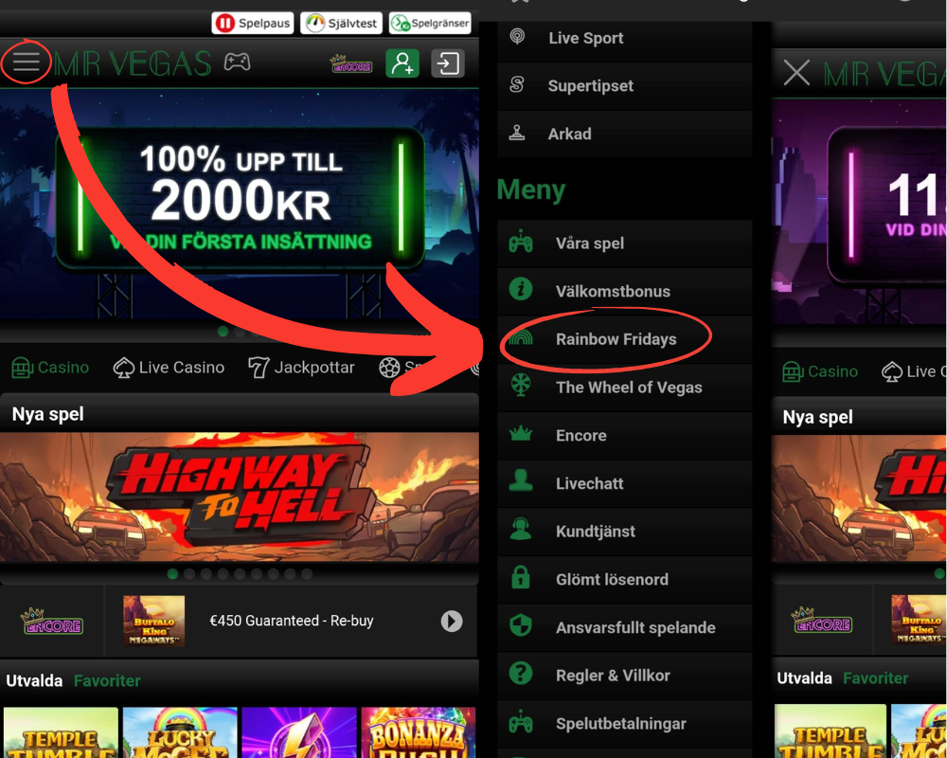
Task: Open the hamburger menu icon
Action: [x=26, y=63]
